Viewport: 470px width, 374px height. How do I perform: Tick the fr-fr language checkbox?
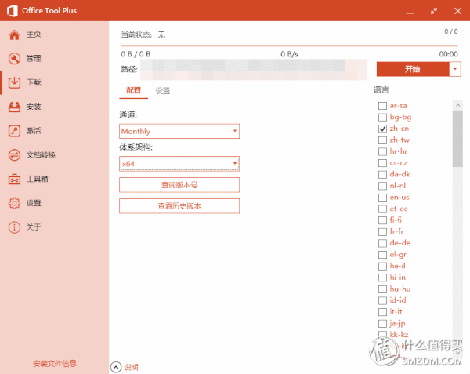382,232
